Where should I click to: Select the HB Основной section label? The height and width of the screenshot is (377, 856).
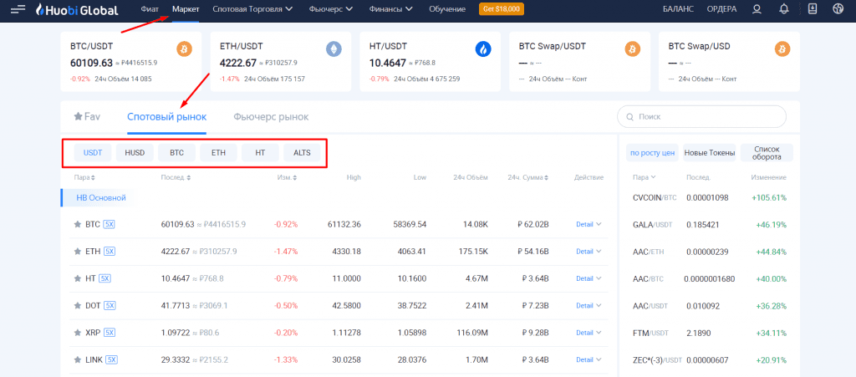click(x=101, y=197)
